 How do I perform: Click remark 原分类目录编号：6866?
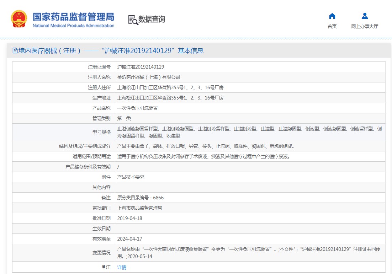(141, 198)
